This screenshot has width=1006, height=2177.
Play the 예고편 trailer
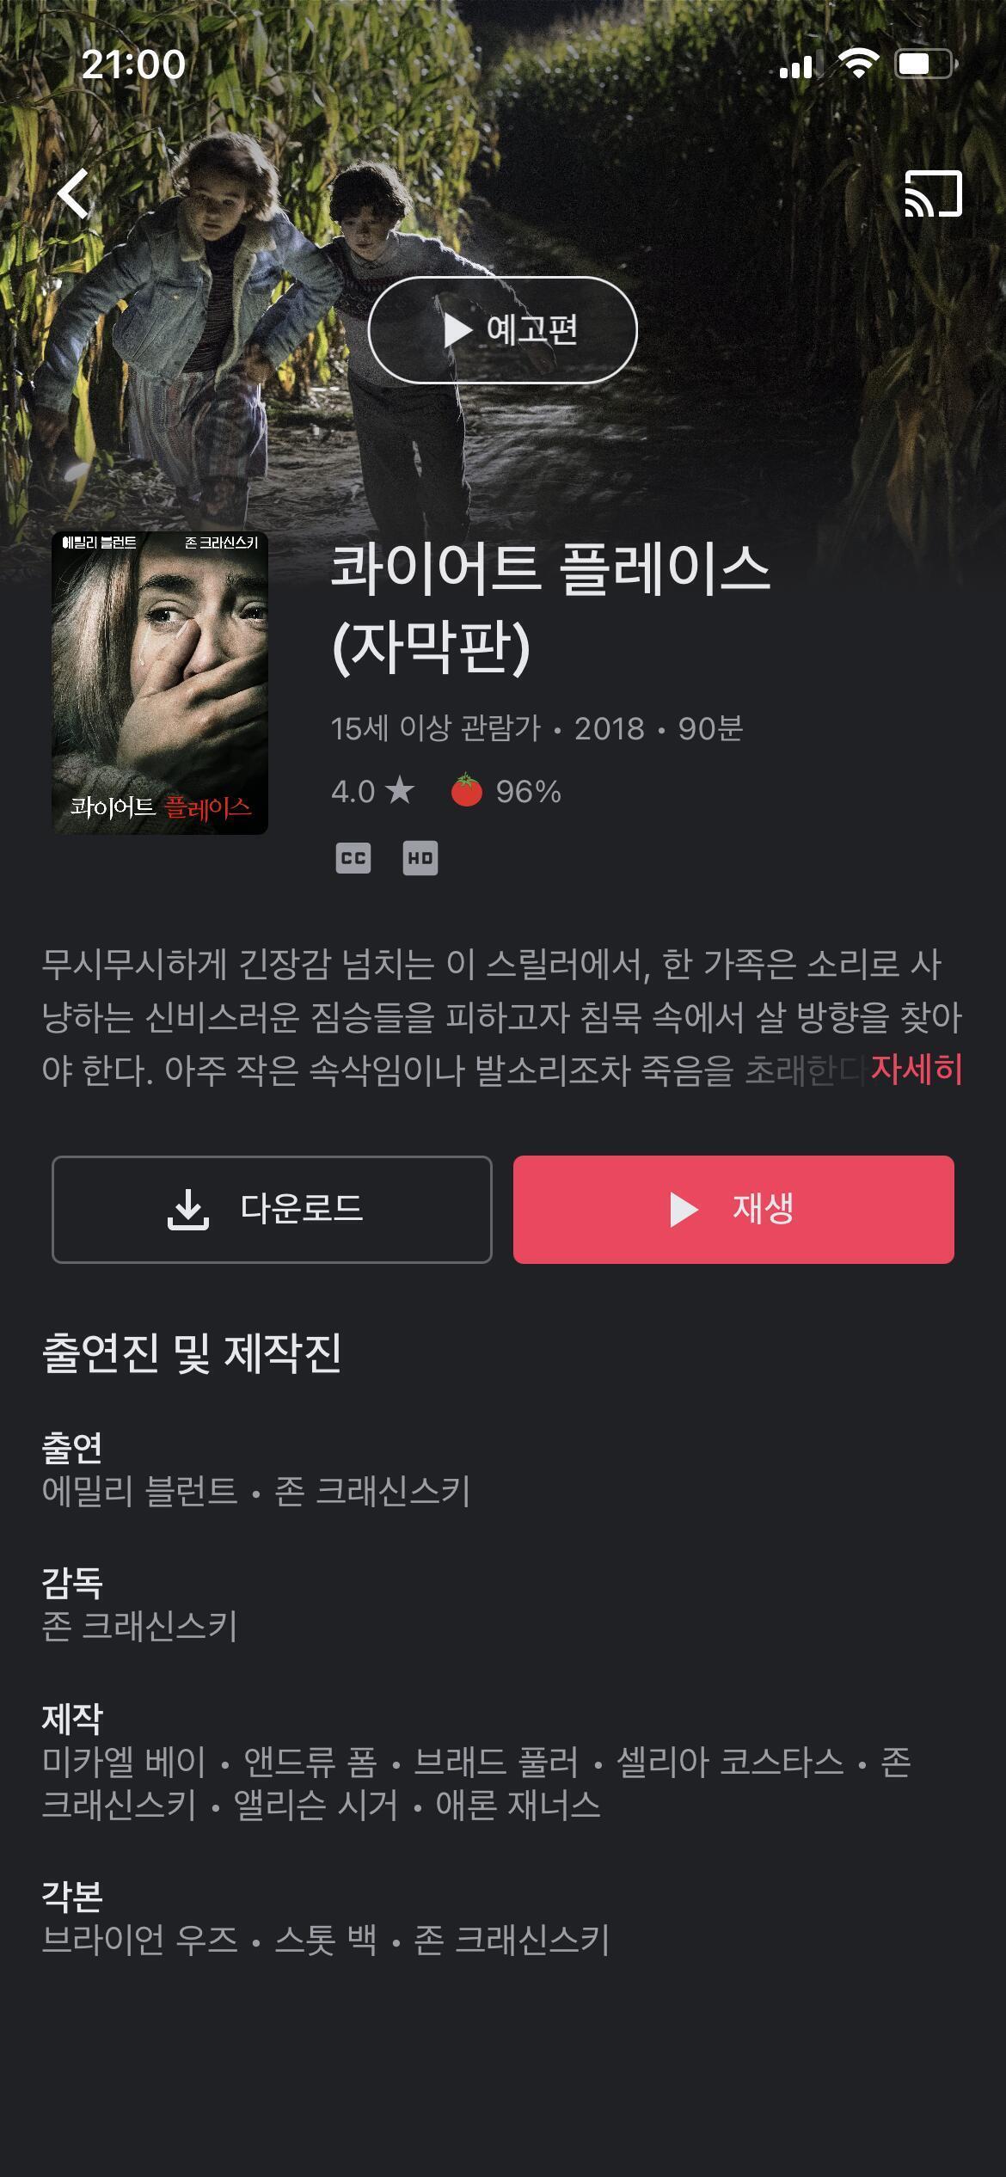coord(503,330)
